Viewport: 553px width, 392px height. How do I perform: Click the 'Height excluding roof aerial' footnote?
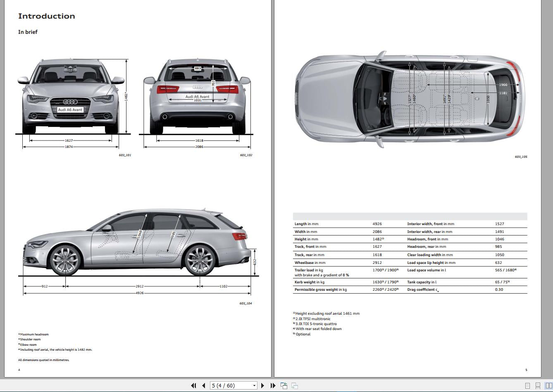(x=327, y=314)
